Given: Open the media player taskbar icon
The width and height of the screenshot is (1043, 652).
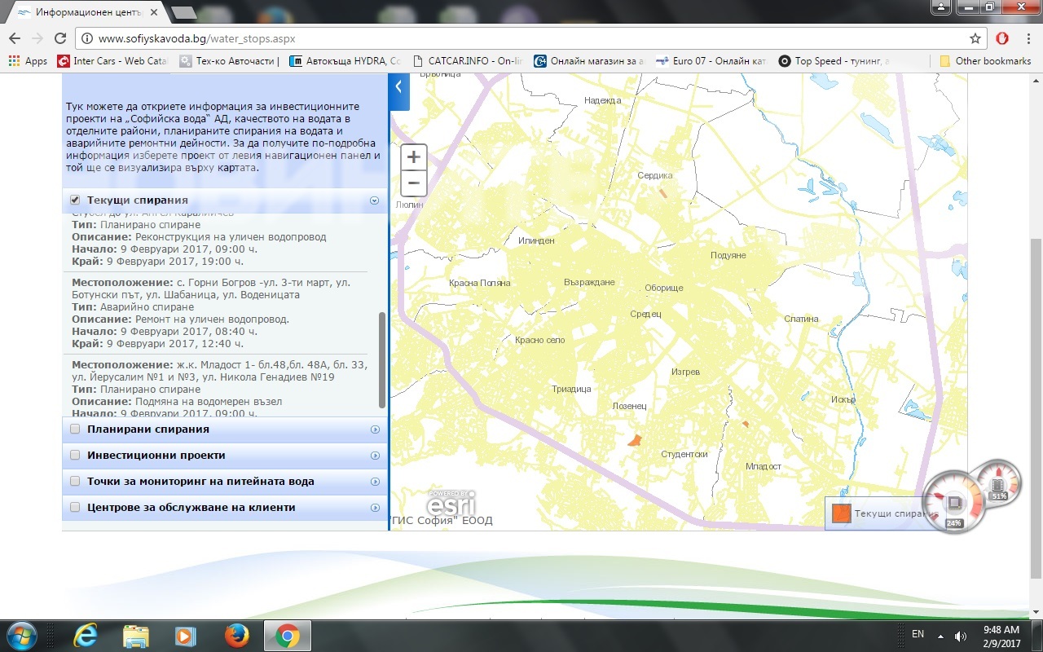Looking at the screenshot, I should pos(186,636).
